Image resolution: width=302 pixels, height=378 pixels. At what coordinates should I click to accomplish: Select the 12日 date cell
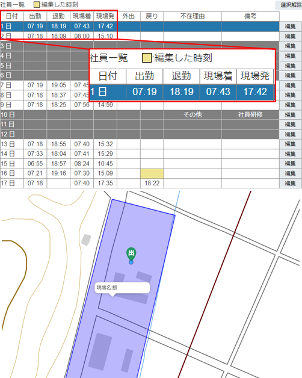coord(12,134)
